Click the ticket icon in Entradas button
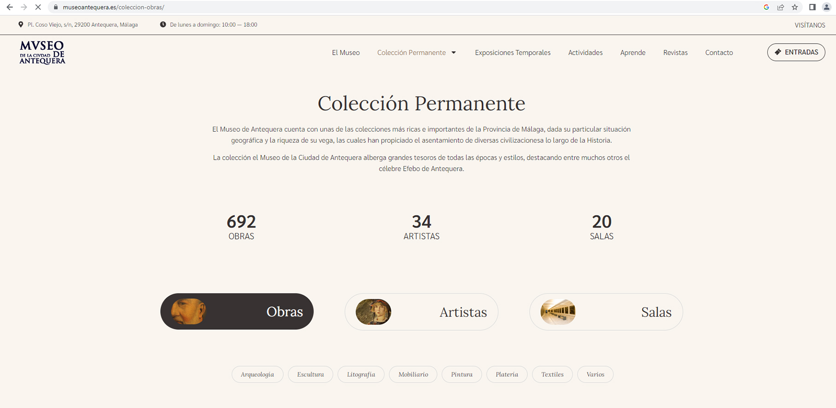 pos(778,52)
